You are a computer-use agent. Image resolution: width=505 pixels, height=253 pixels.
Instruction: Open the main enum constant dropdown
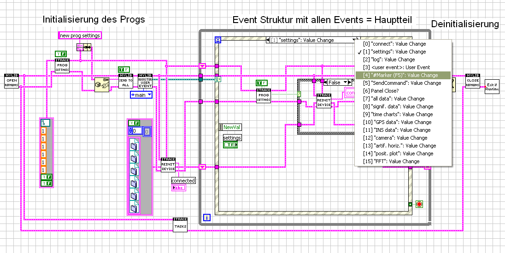[x=141, y=95]
